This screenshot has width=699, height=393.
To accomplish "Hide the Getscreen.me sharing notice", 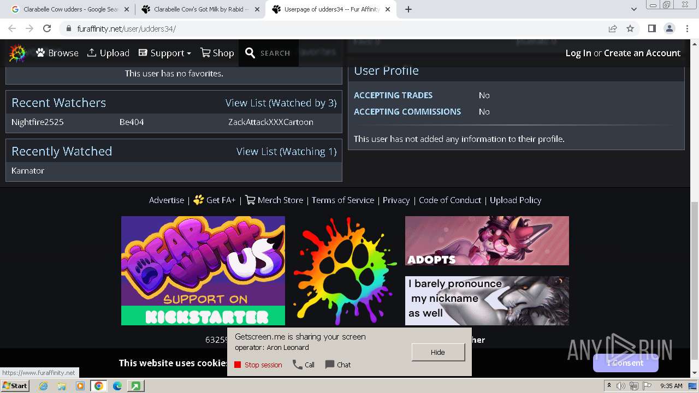I will pos(438,352).
